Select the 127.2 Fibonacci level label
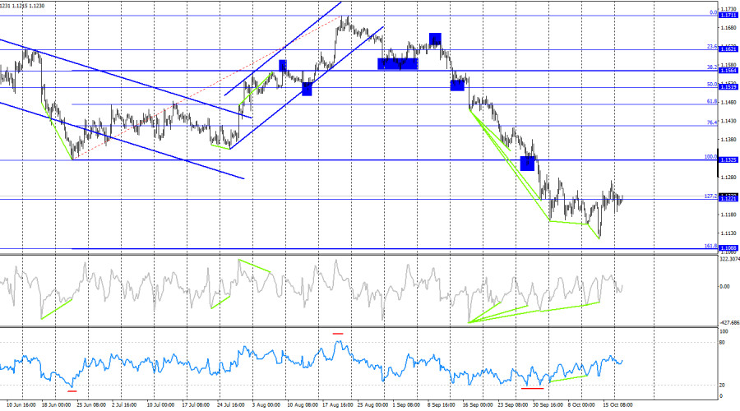The width and height of the screenshot is (740, 411). (x=710, y=196)
